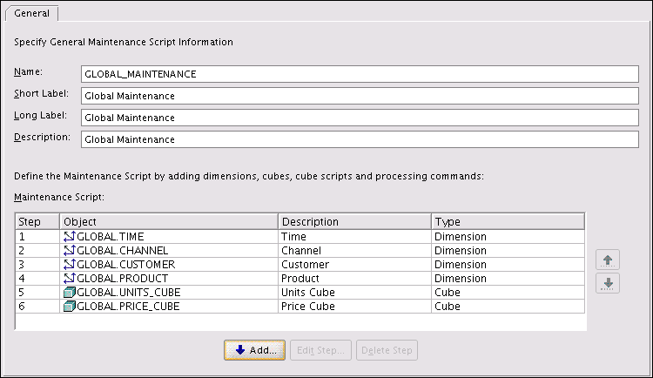Click the Step column header
Image resolution: width=653 pixels, height=378 pixels.
coord(37,221)
